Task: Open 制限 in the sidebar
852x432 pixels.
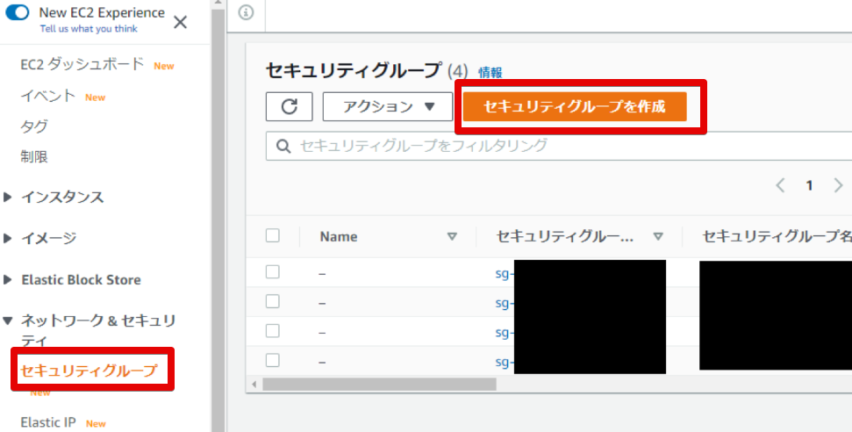Action: coord(34,156)
